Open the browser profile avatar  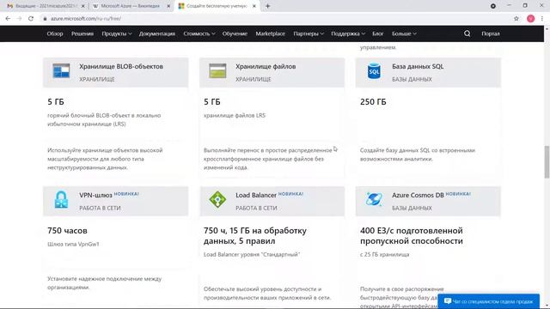[x=531, y=19]
